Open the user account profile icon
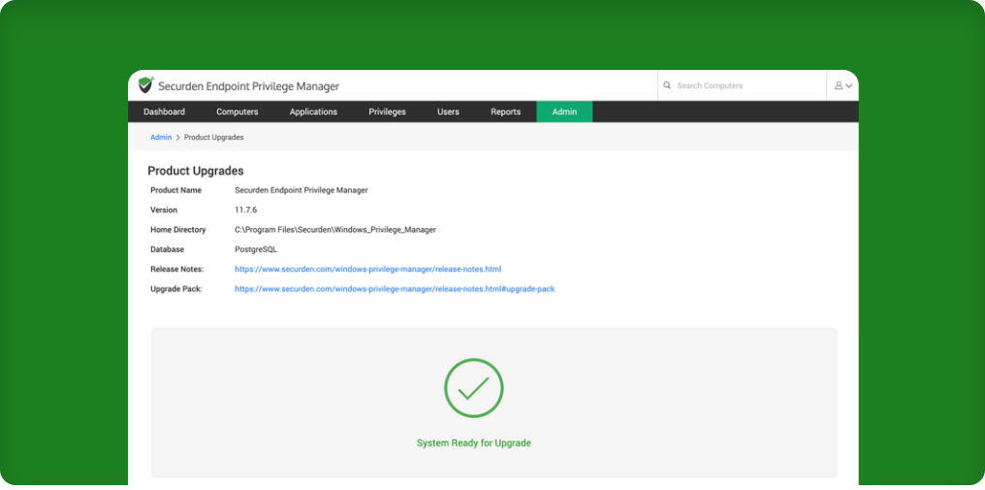 [x=838, y=85]
